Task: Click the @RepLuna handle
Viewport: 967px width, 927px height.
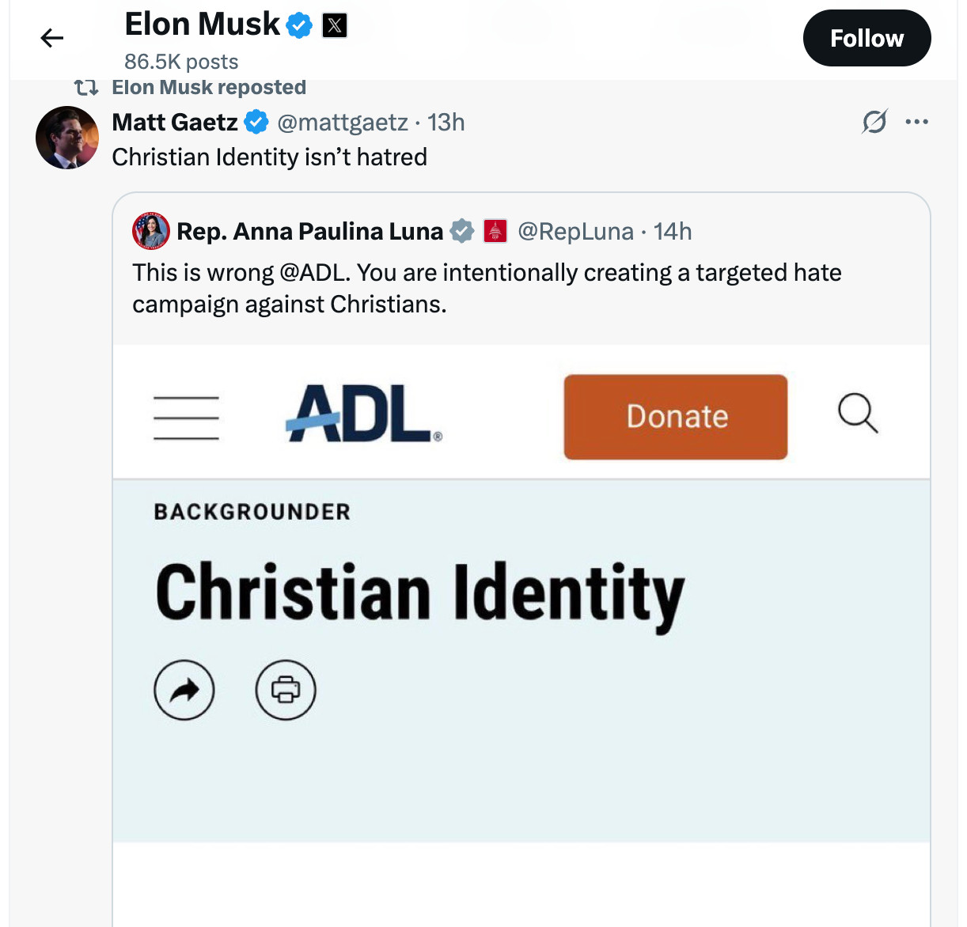Action: (575, 231)
